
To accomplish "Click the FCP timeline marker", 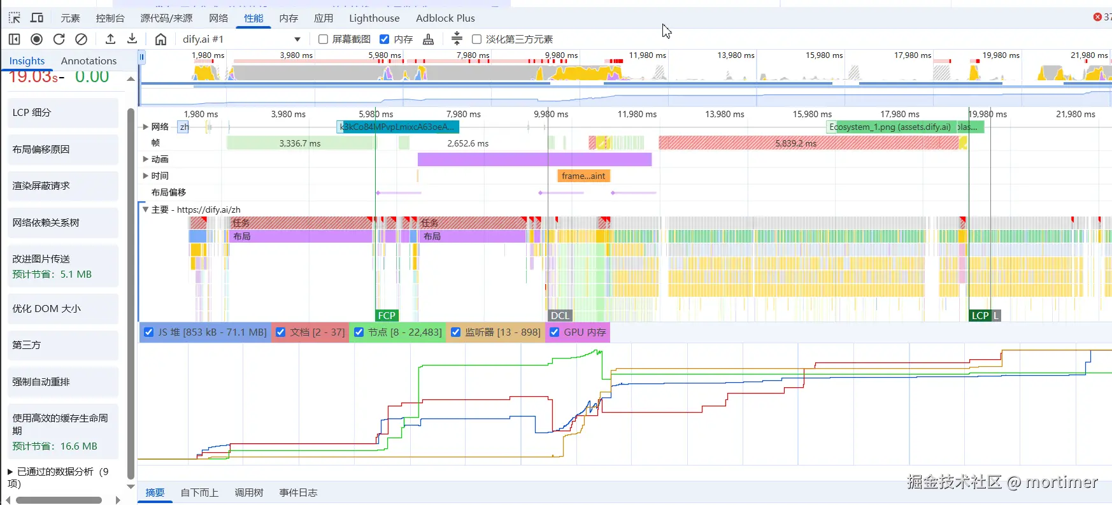I will click(387, 315).
